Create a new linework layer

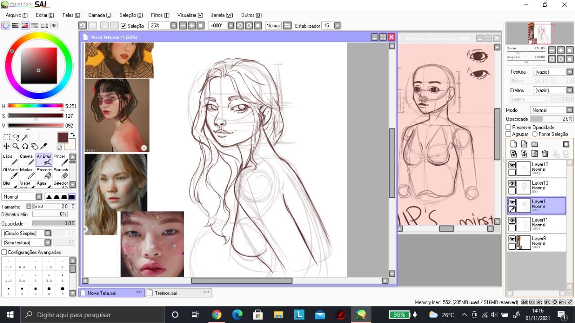pyautogui.click(x=524, y=144)
